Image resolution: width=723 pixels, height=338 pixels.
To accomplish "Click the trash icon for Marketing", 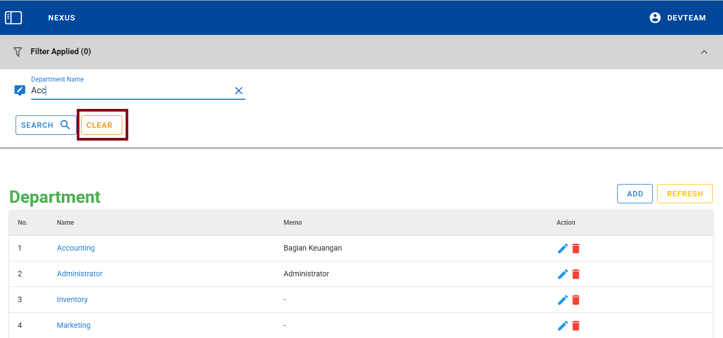I will (x=576, y=326).
